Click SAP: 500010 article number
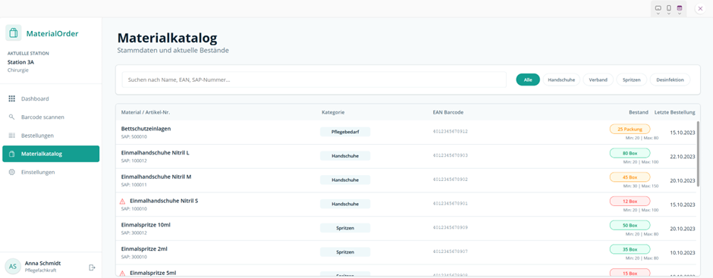The width and height of the screenshot is (713, 278). 133,137
